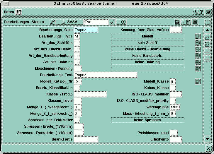Toggle the small square after the checkmark
This screenshot has width=214, height=154.
(118, 22)
